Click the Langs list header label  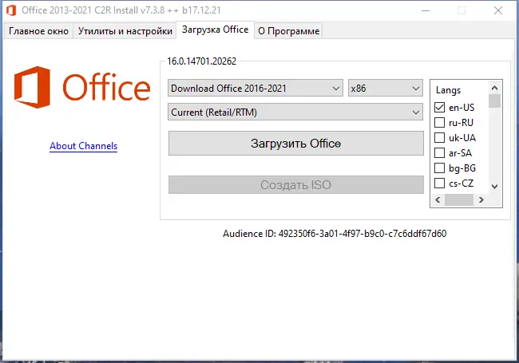point(448,90)
